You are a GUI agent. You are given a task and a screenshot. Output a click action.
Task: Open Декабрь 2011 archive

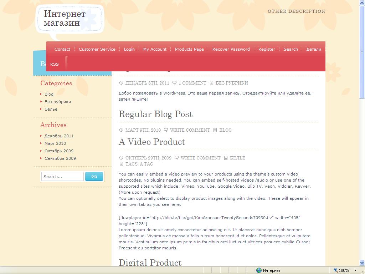59,136
